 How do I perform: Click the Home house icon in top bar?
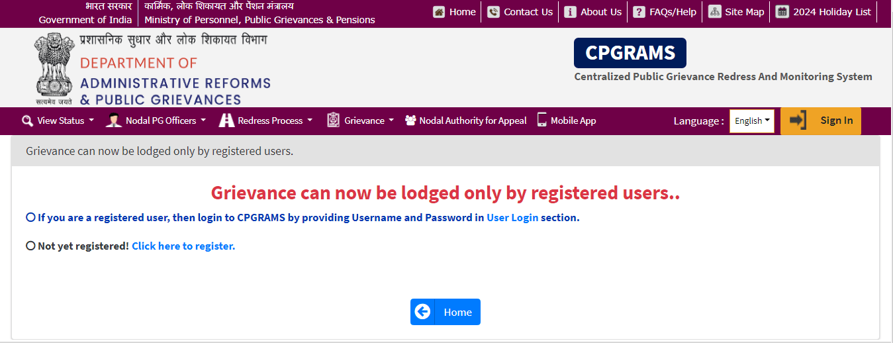coord(439,12)
